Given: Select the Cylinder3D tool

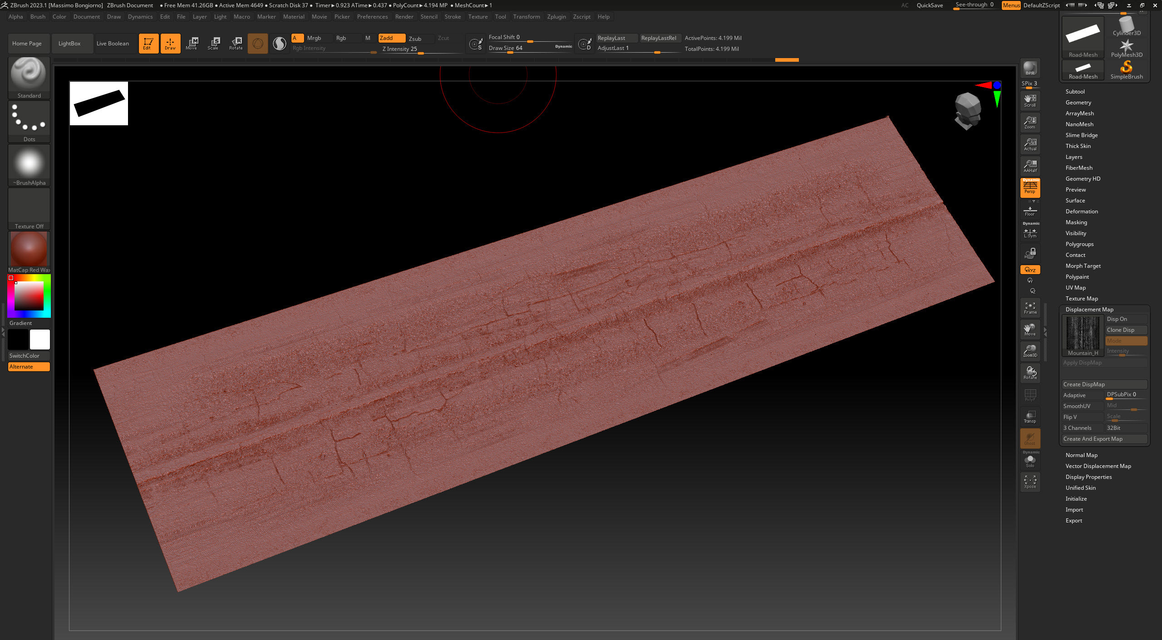Looking at the screenshot, I should [1126, 26].
